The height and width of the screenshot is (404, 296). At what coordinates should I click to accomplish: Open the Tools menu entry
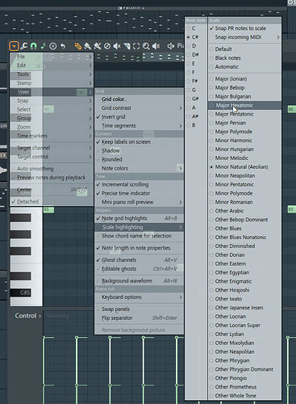52,74
